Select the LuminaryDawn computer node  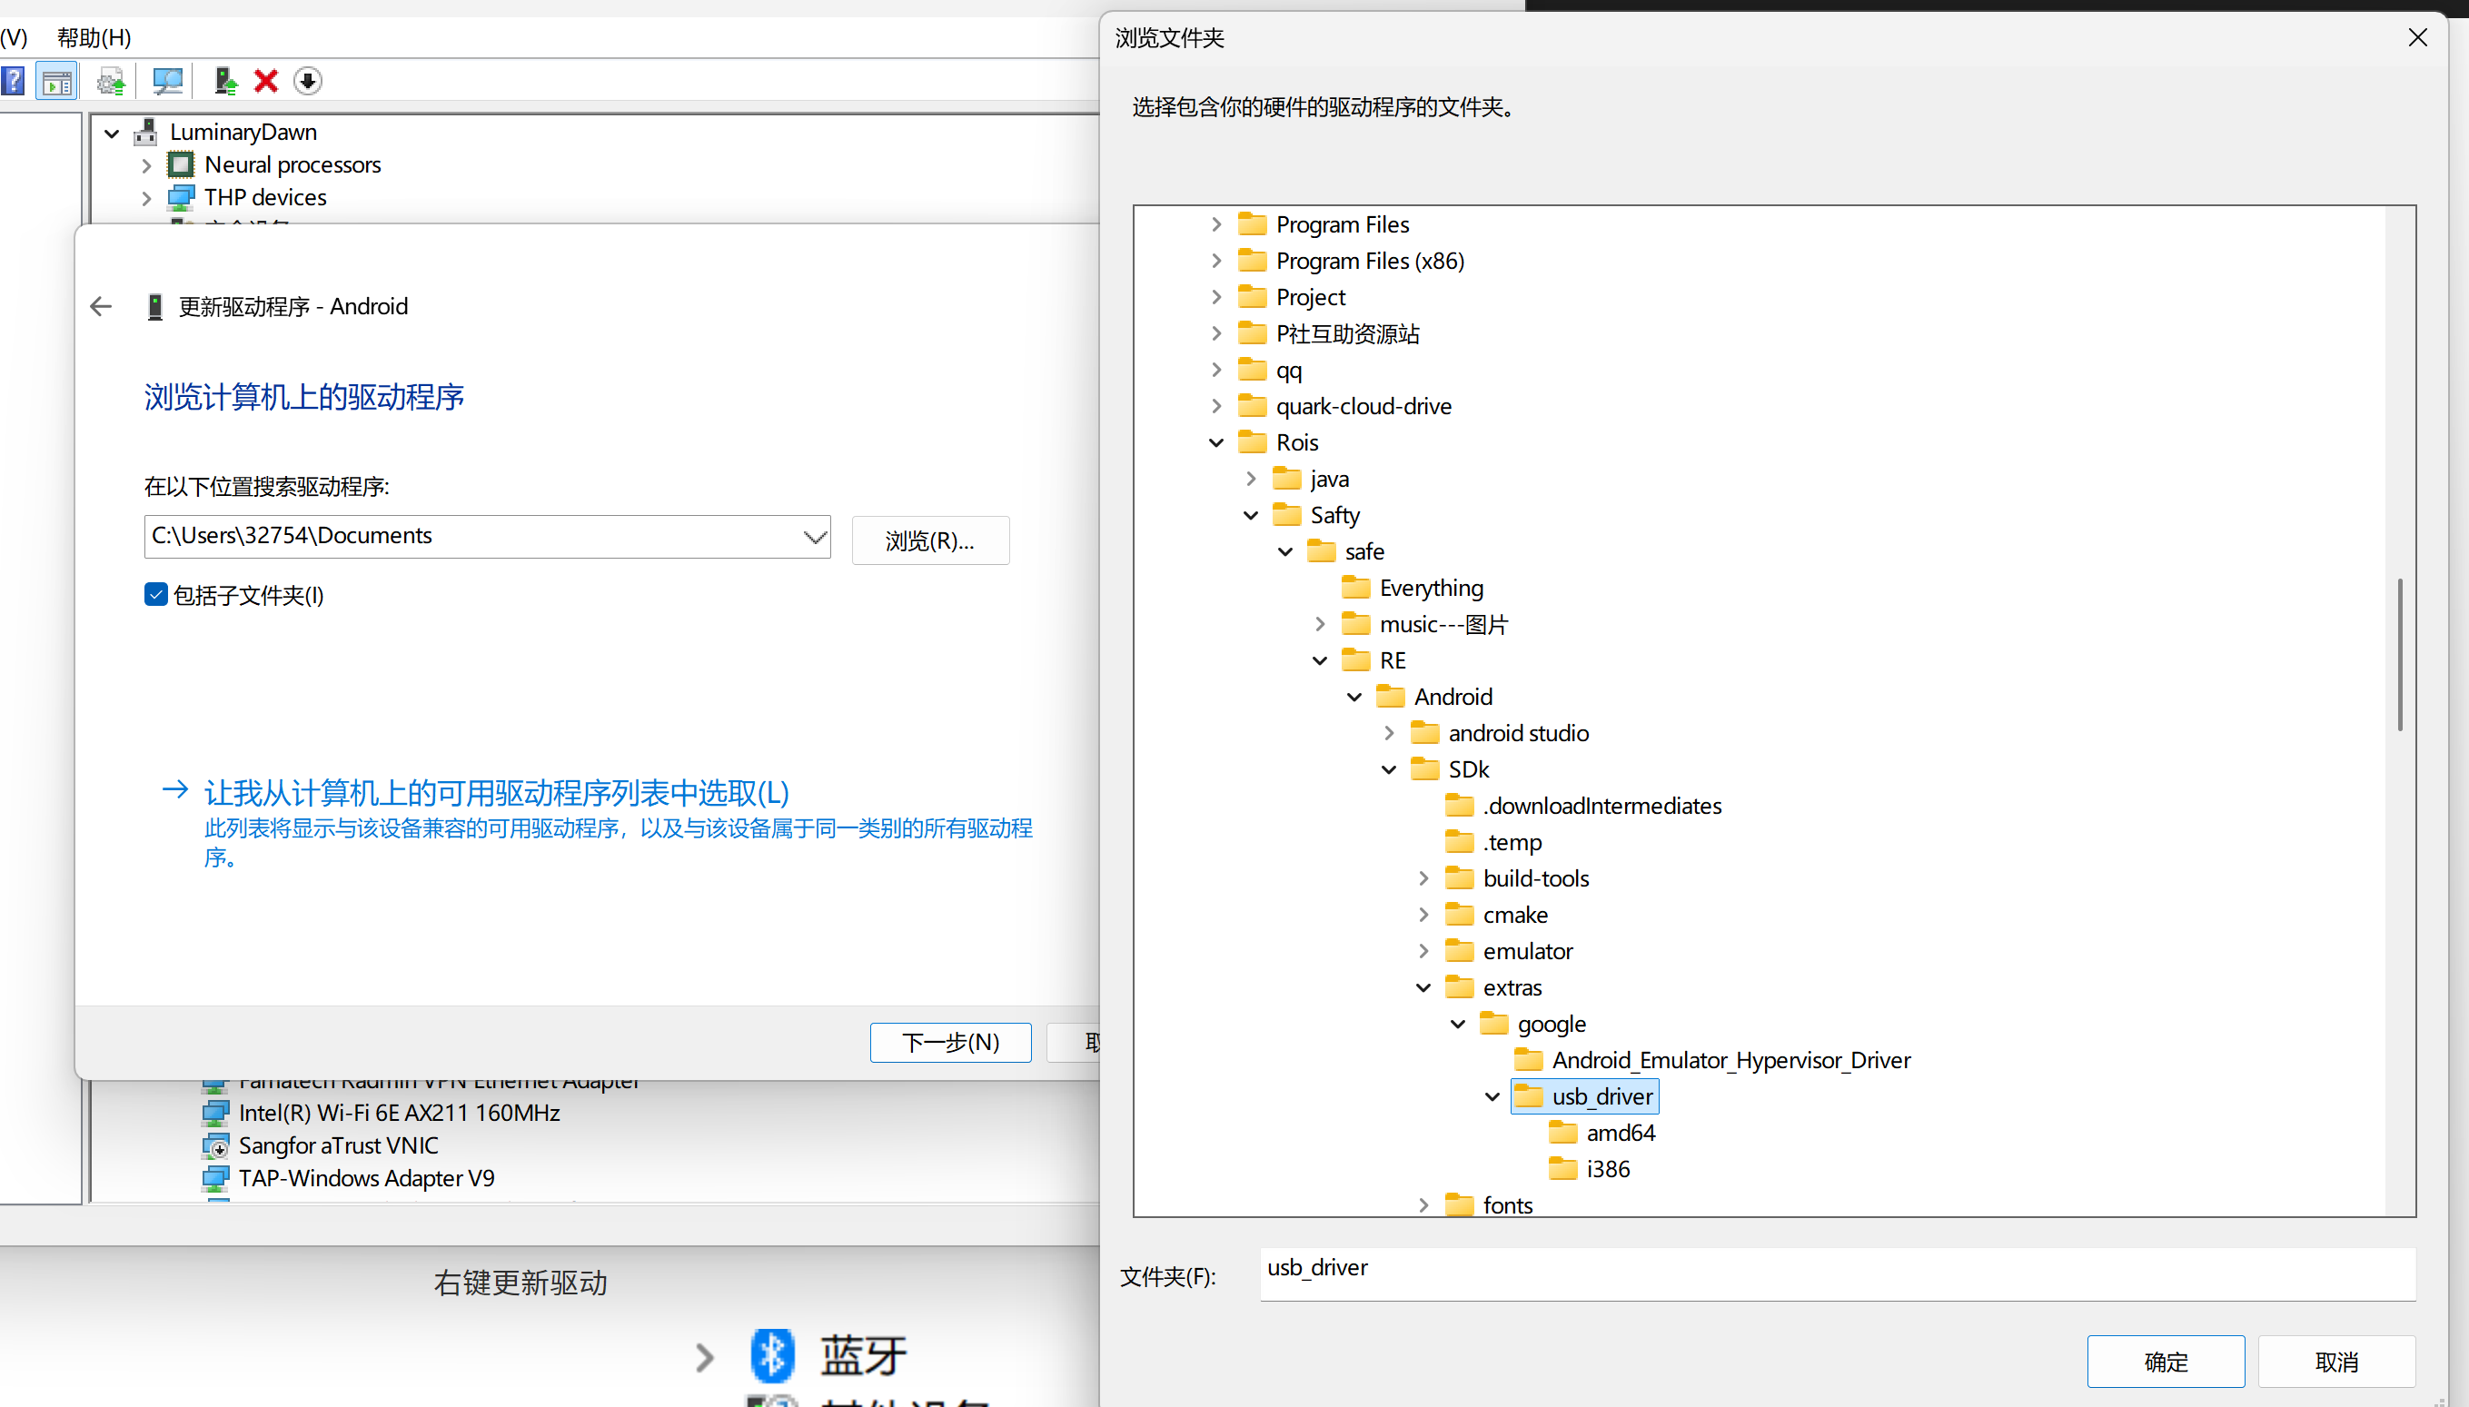click(243, 132)
